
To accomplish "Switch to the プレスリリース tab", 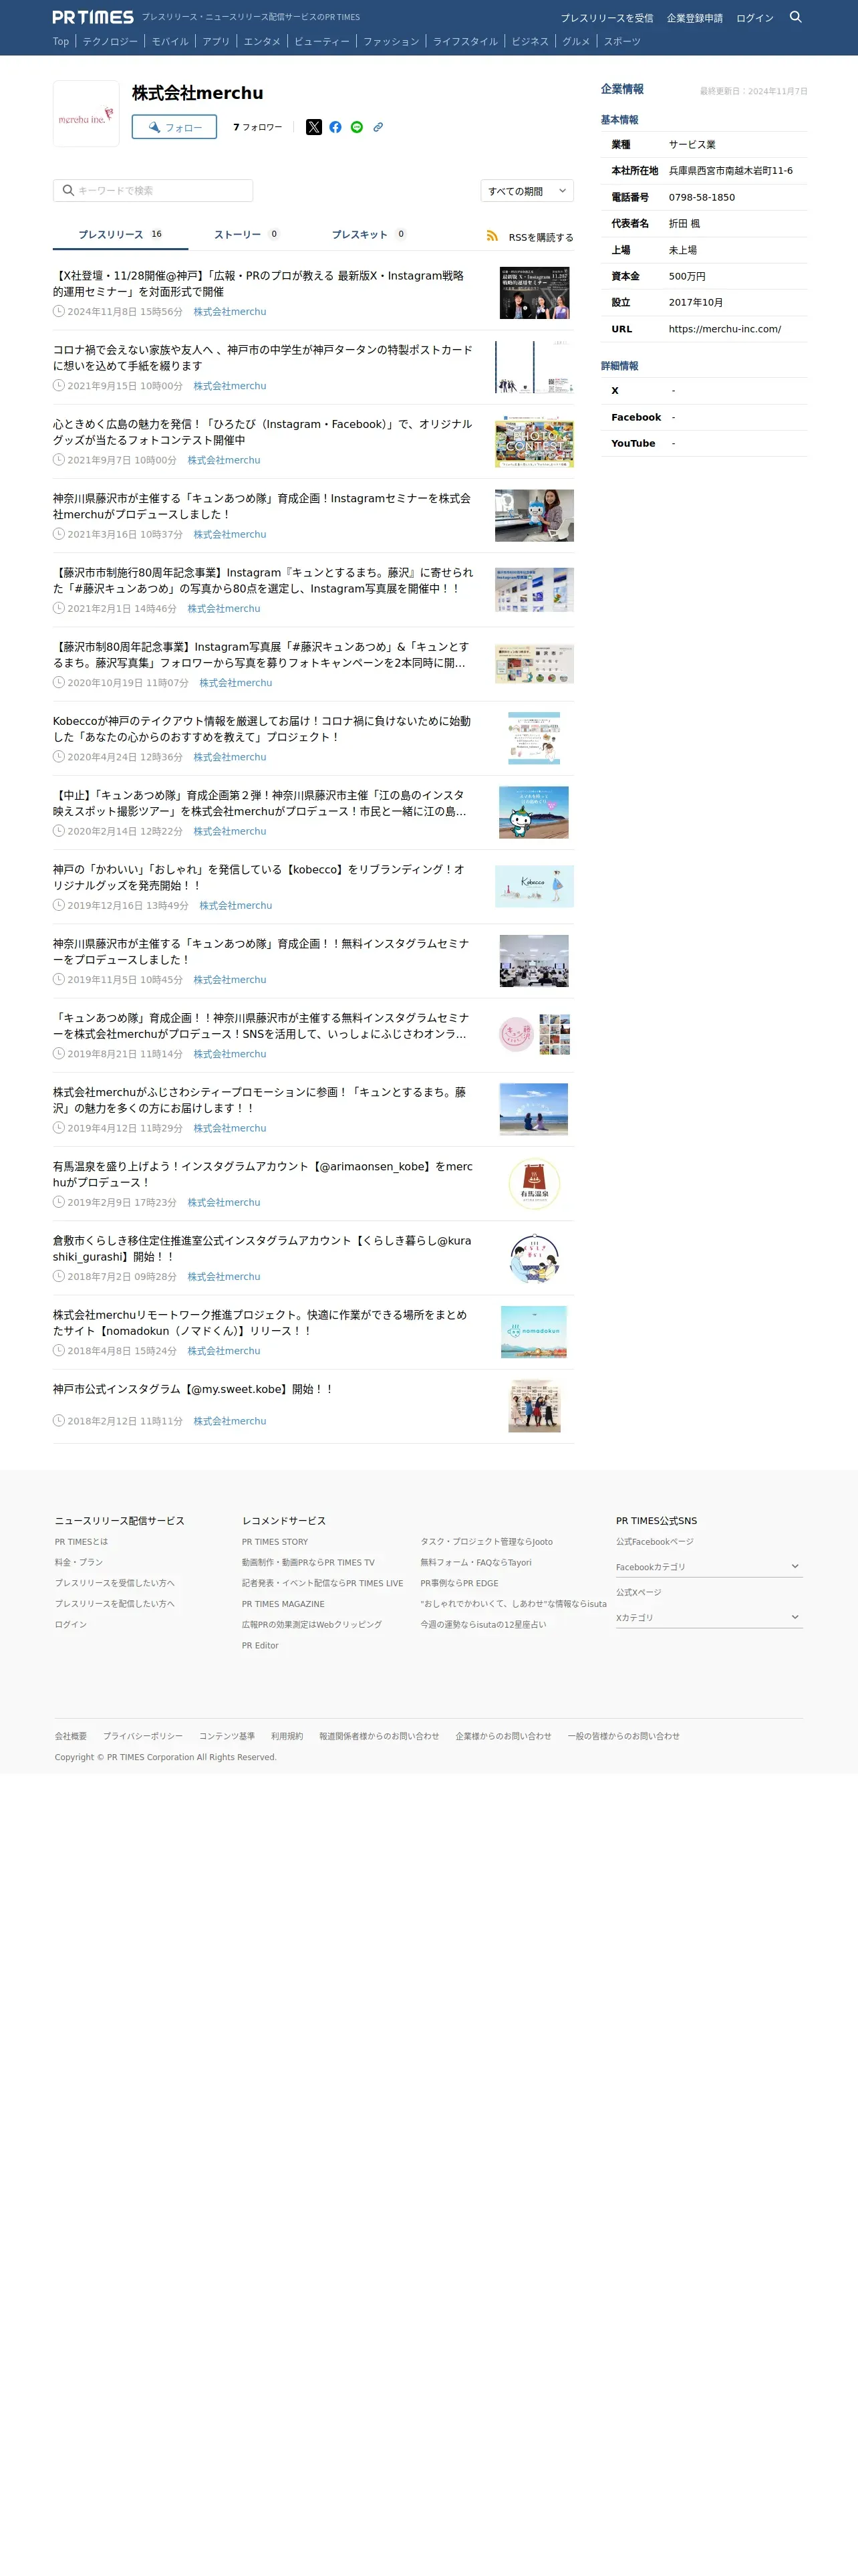I will 120,235.
